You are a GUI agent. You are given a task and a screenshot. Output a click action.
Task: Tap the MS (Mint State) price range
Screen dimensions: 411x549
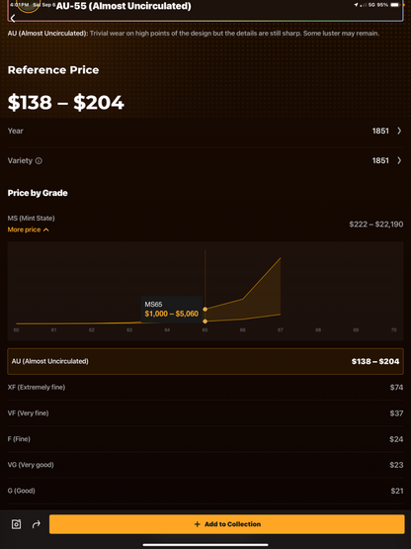pos(376,225)
